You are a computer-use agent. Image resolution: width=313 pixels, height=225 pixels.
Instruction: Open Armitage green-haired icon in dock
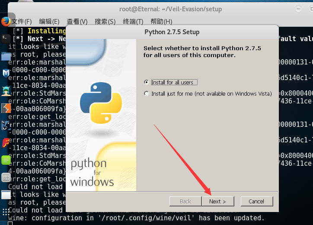pos(6,91)
